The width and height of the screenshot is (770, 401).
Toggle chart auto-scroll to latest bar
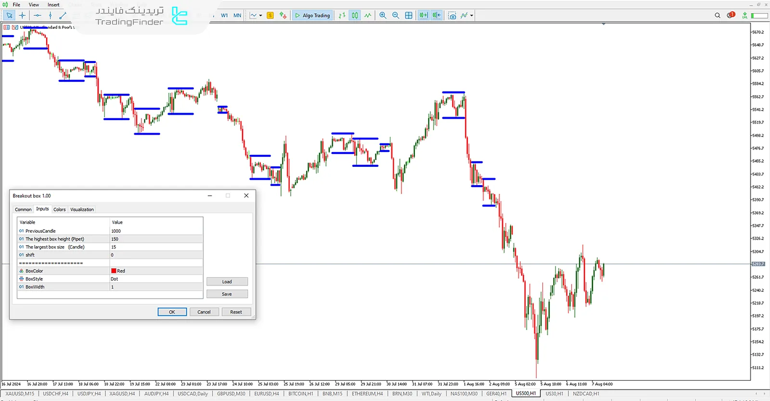click(x=423, y=15)
